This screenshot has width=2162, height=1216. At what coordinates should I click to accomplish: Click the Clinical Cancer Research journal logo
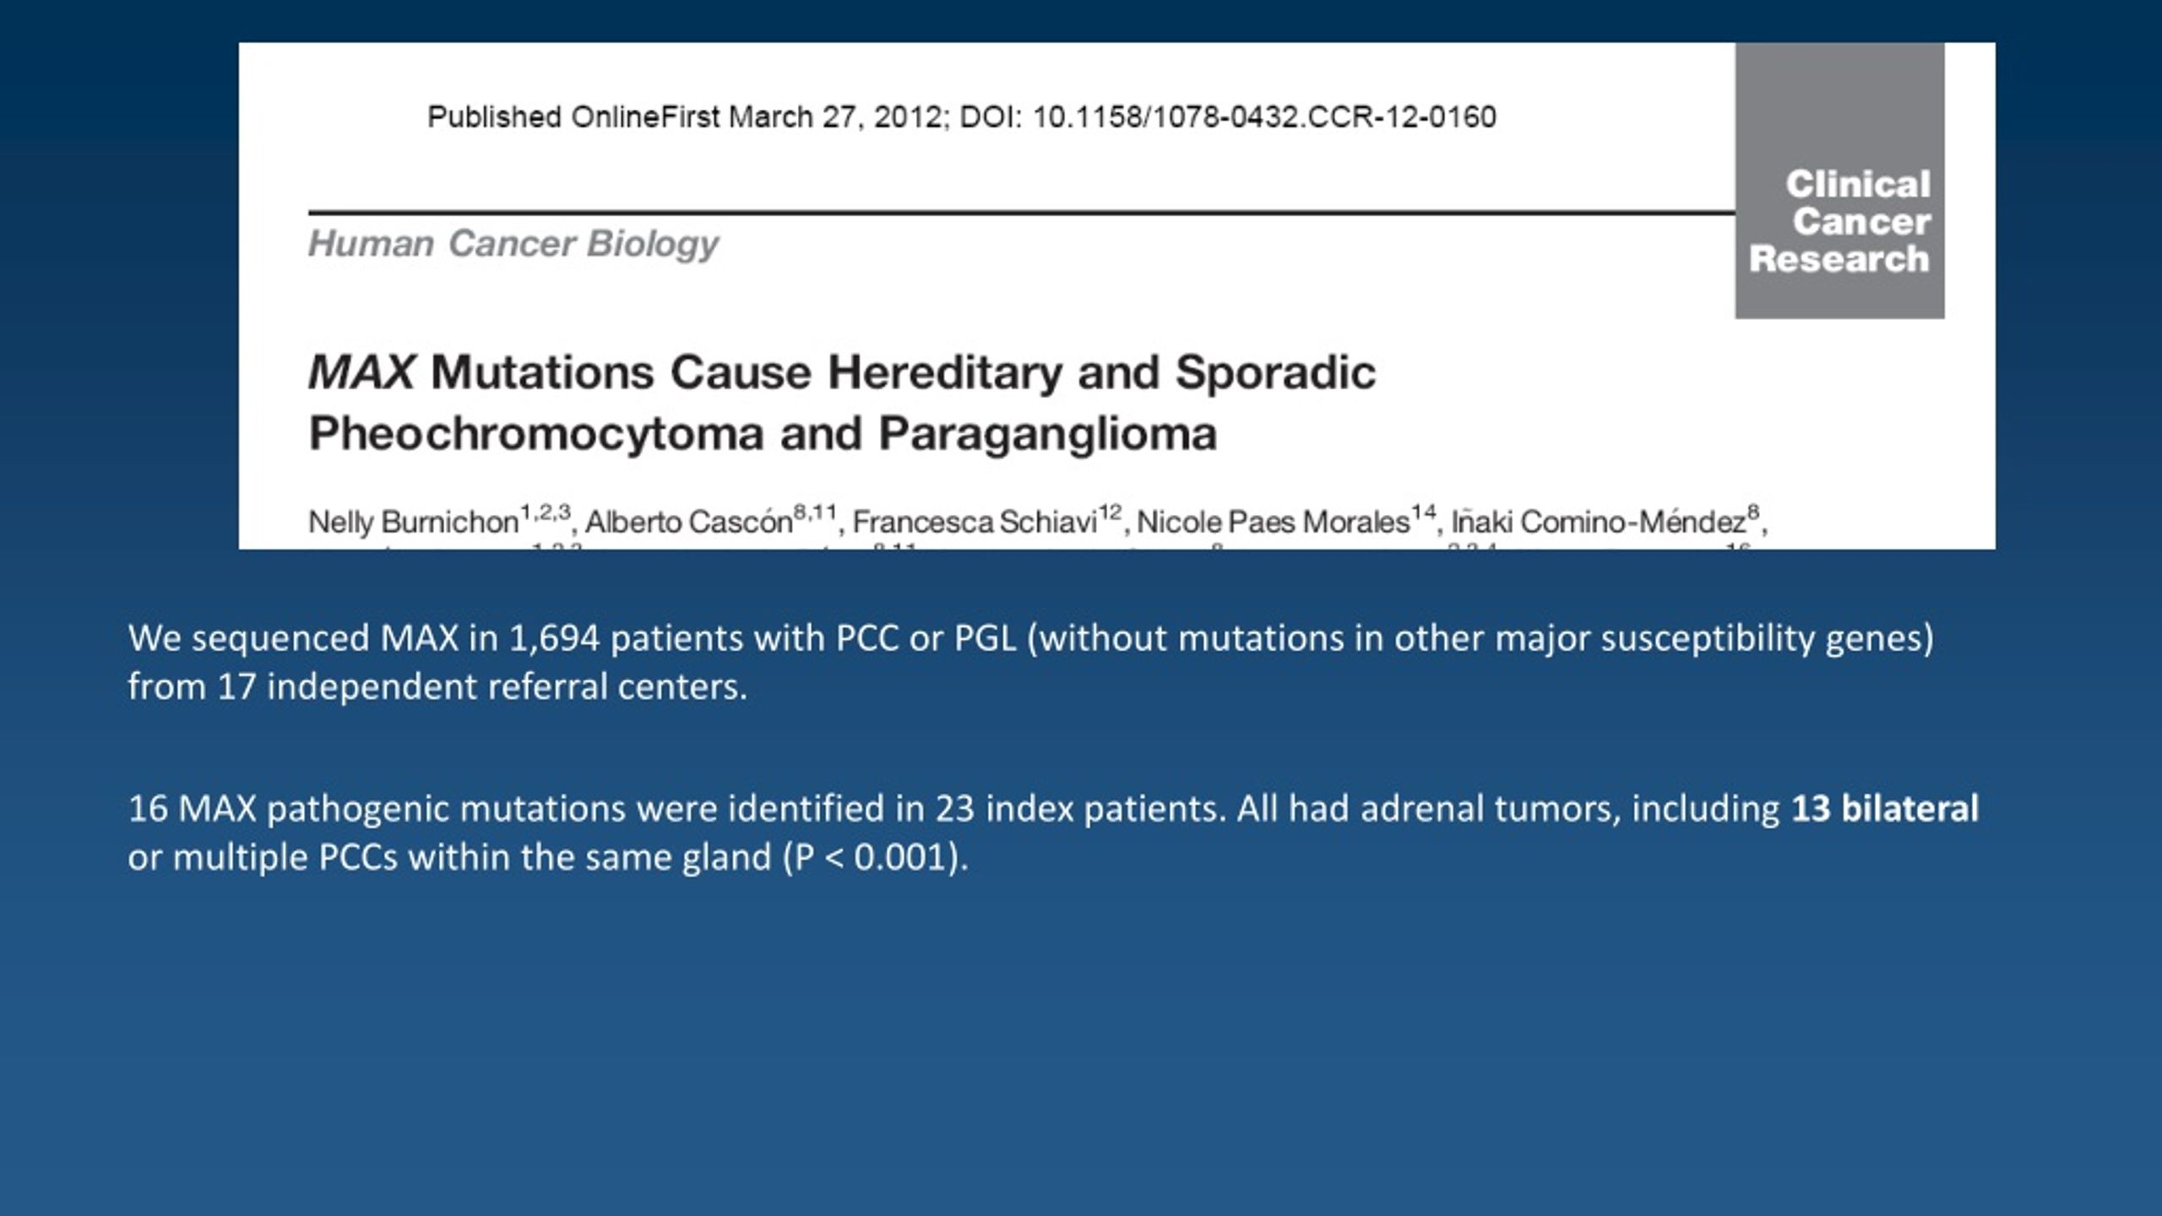coord(1839,181)
